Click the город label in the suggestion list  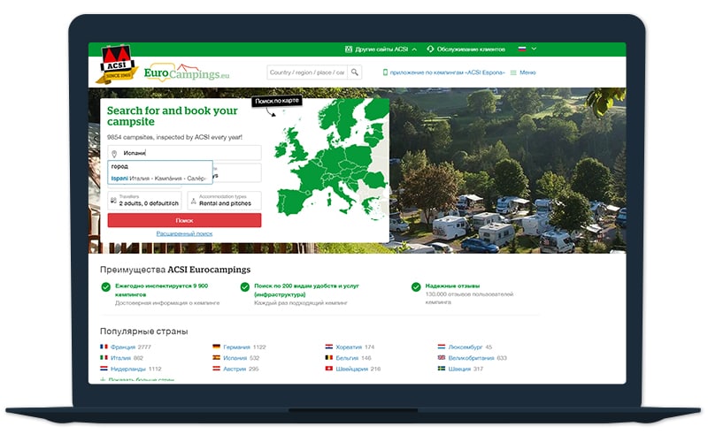119,166
